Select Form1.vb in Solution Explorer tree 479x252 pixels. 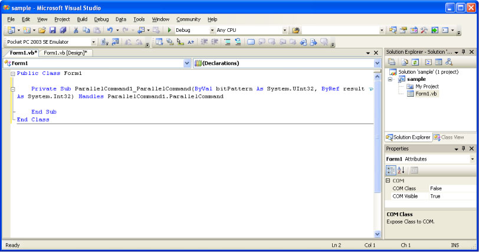point(426,94)
